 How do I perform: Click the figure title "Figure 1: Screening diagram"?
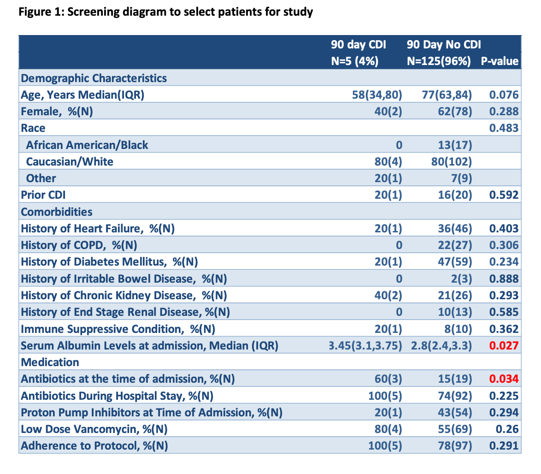166,12
